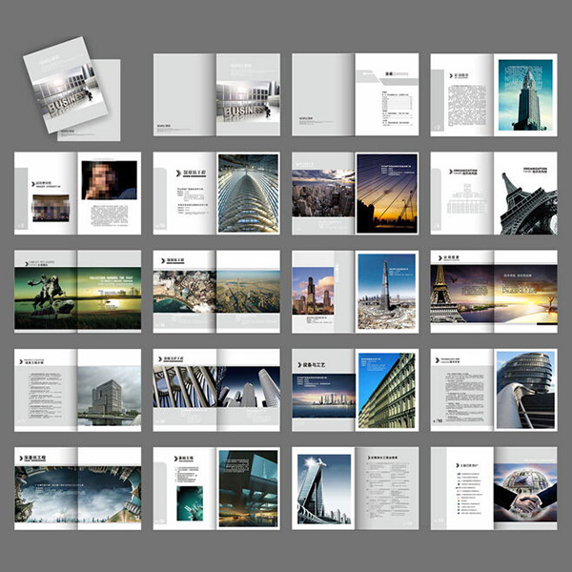Open the purple sunset Eiffel Tower spread

(x=493, y=292)
